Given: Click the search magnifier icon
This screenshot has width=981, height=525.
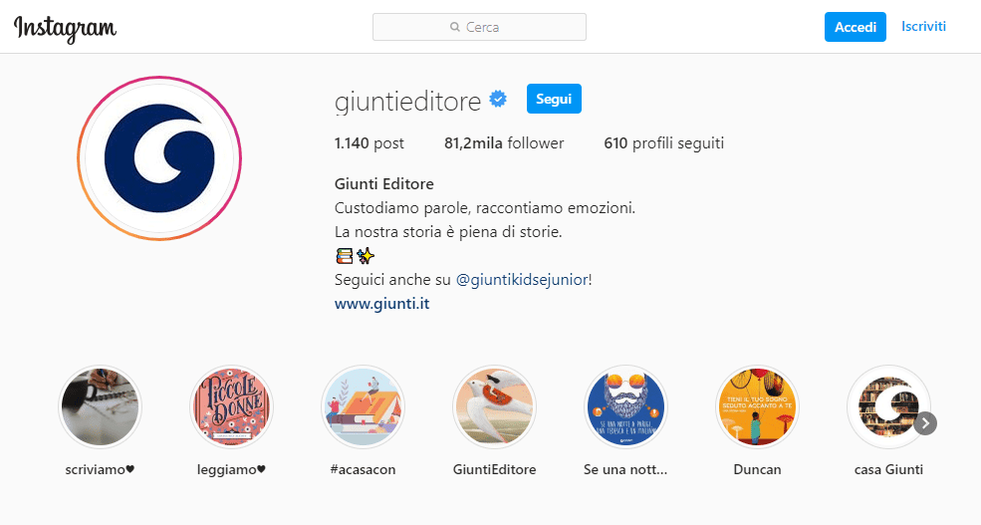Looking at the screenshot, I should point(455,27).
